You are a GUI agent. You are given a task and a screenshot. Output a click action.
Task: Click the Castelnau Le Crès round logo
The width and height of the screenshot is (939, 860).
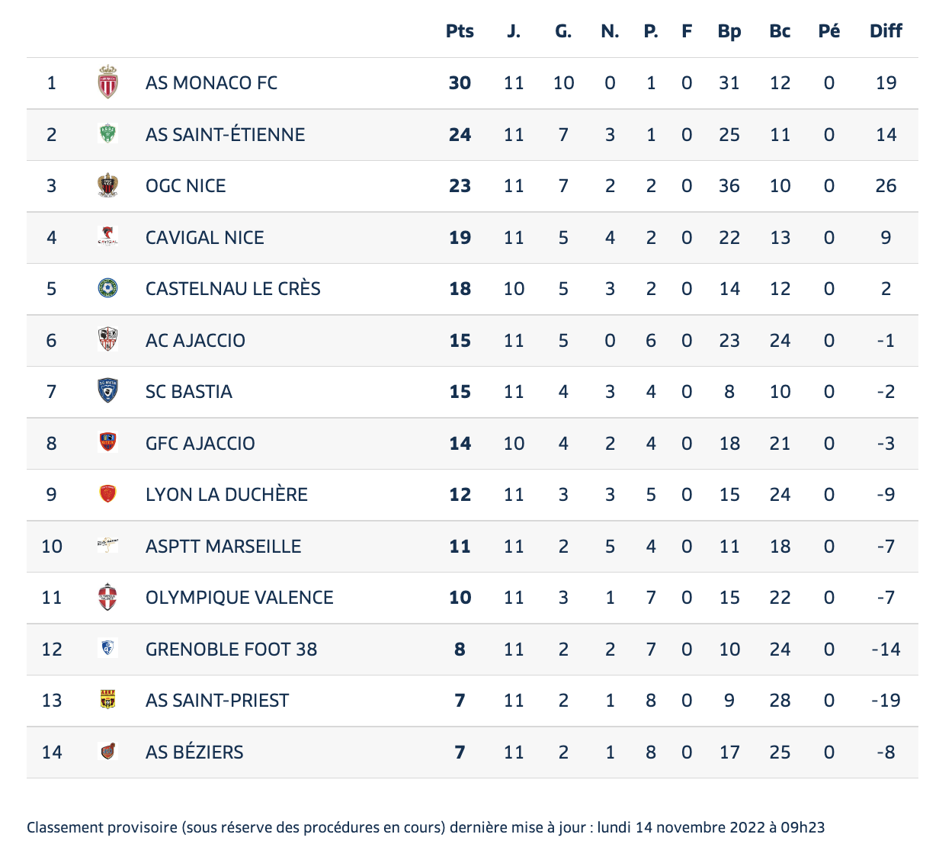tap(108, 288)
